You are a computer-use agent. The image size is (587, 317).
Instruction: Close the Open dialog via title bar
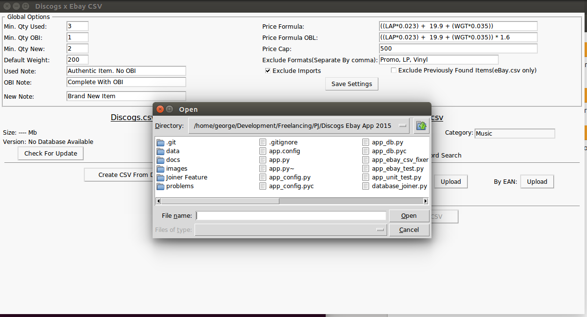[x=160, y=109]
